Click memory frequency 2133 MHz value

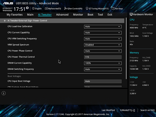point(134,61)
